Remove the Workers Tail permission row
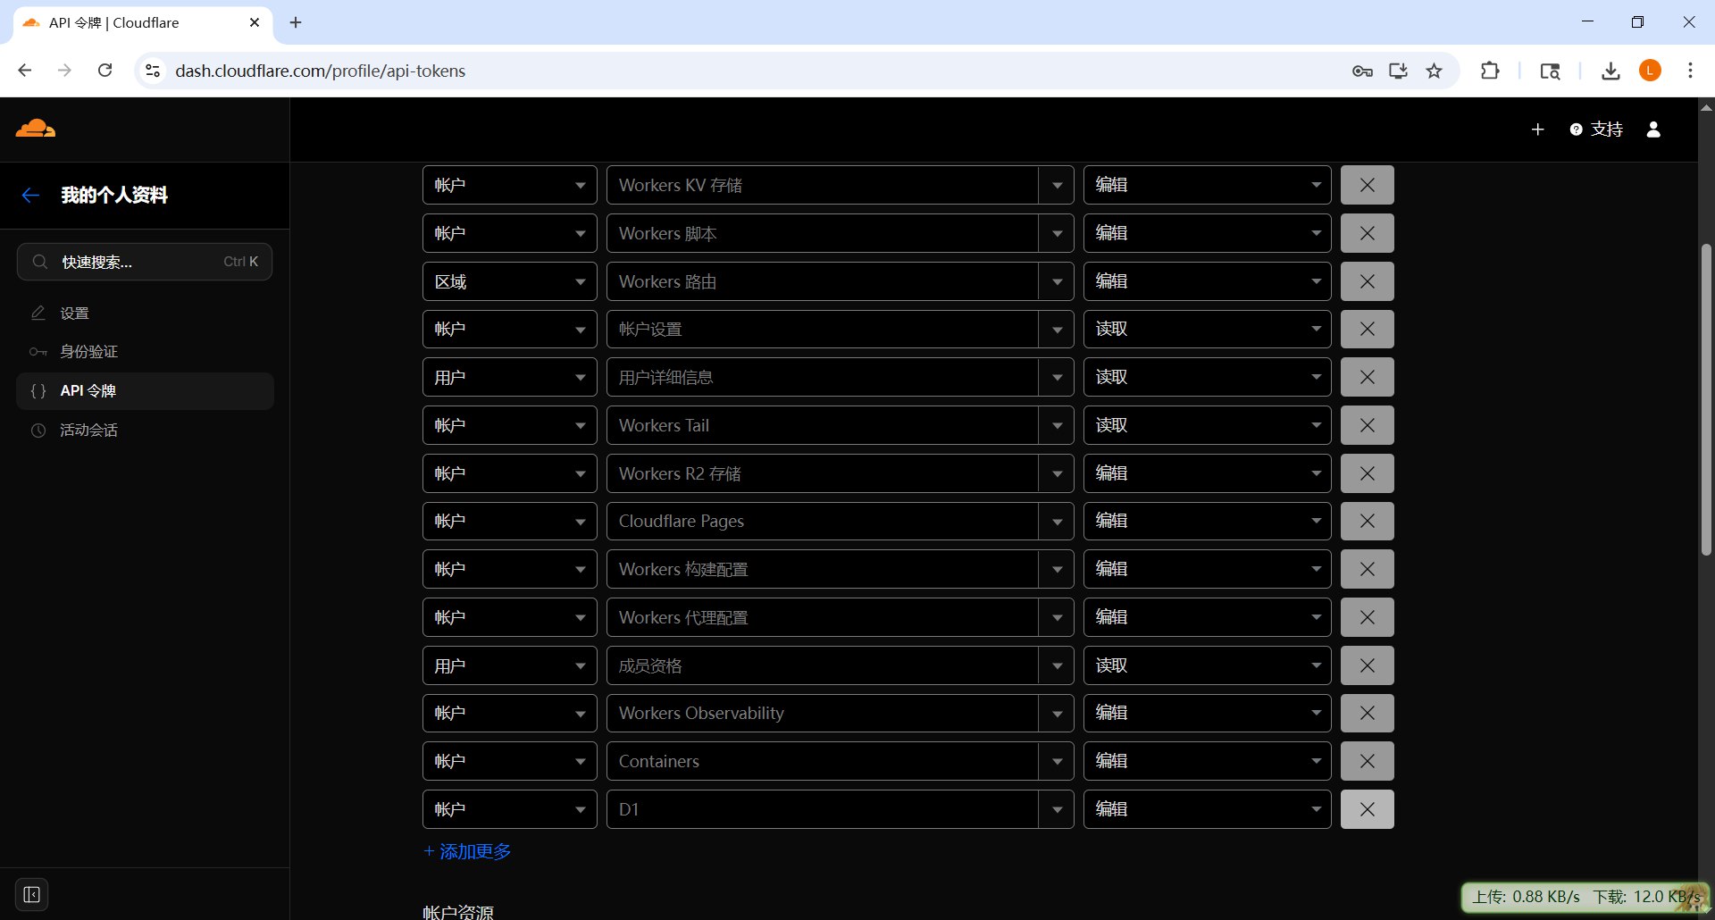This screenshot has height=920, width=1715. click(x=1367, y=425)
